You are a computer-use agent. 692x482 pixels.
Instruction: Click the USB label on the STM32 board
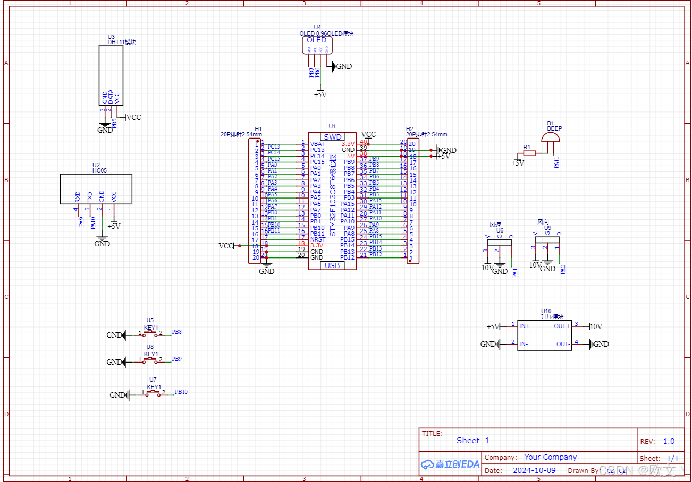pos(332,265)
